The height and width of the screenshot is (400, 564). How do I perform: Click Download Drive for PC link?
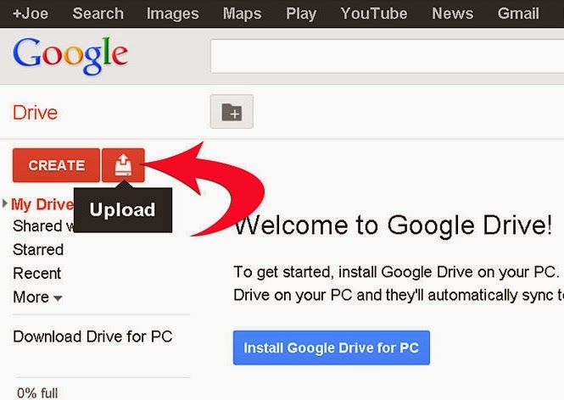[x=92, y=336]
